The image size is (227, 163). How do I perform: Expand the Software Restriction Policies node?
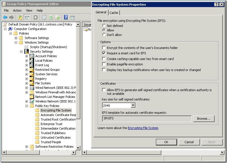[x=27, y=147]
